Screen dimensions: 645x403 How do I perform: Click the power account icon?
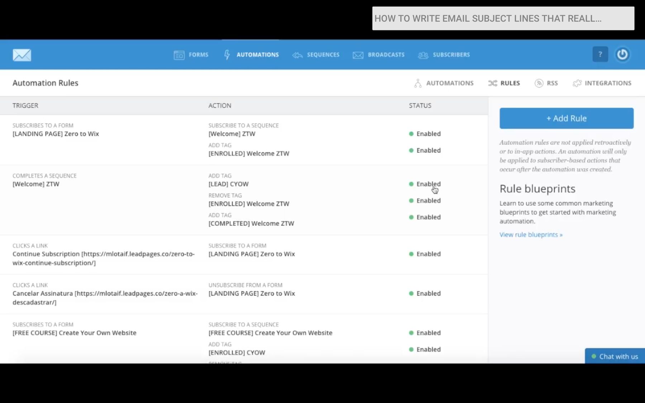[622, 54]
